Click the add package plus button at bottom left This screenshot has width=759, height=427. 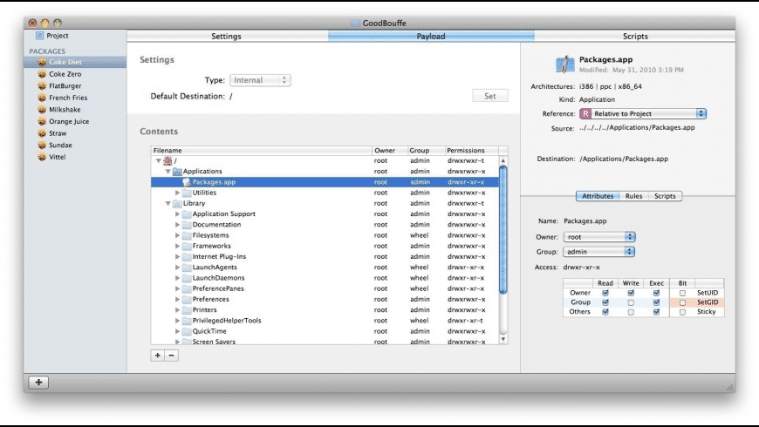[38, 383]
